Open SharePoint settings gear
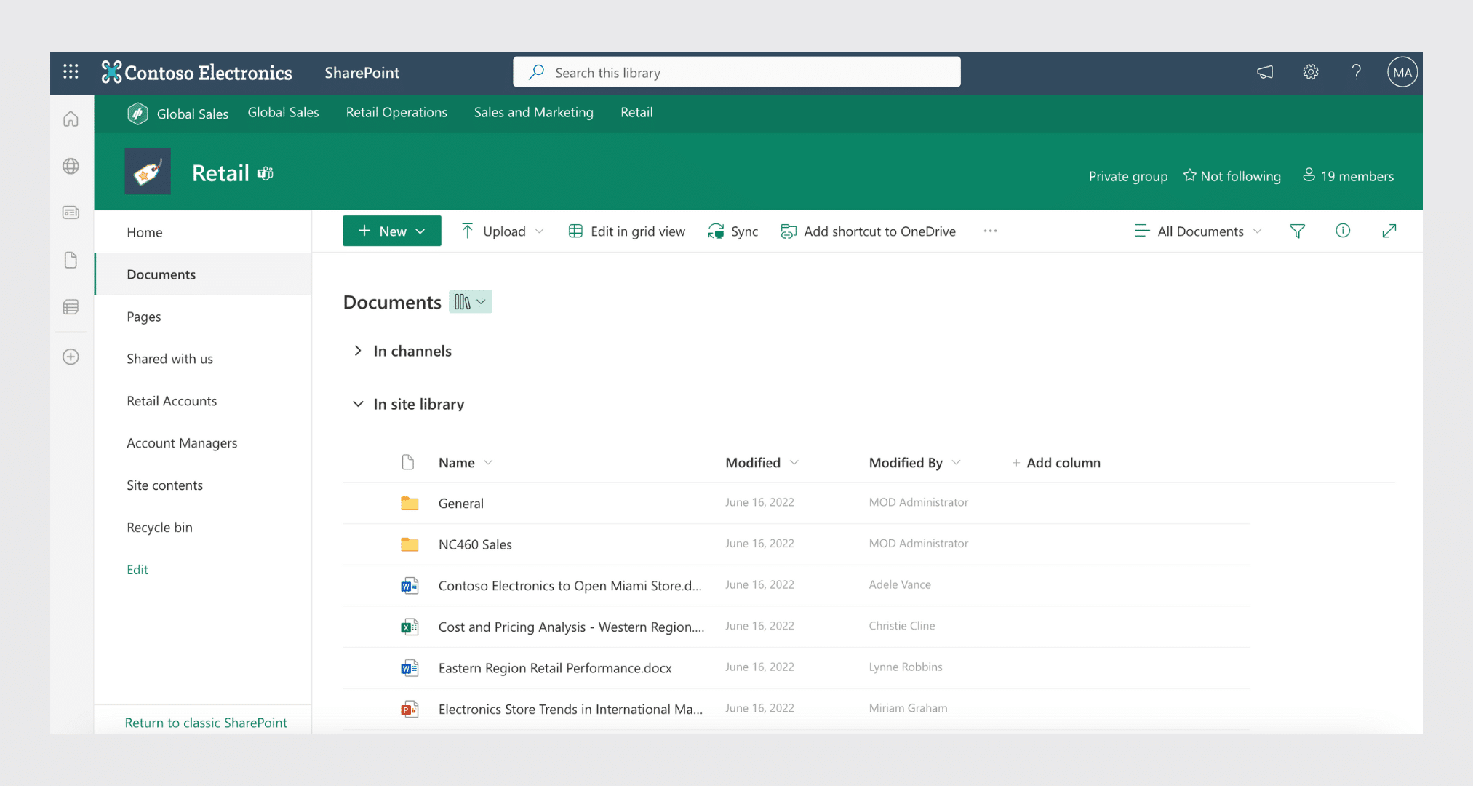This screenshot has width=1473, height=786. [1311, 72]
